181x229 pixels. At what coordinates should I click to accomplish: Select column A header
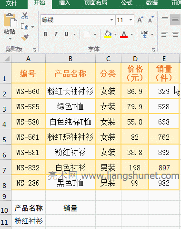point(28,59)
